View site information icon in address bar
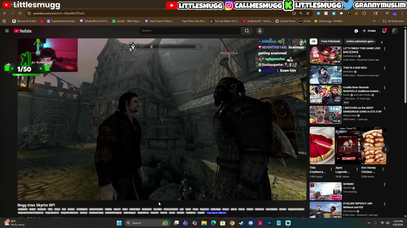Image resolution: width=407 pixels, height=228 pixels. click(29, 13)
